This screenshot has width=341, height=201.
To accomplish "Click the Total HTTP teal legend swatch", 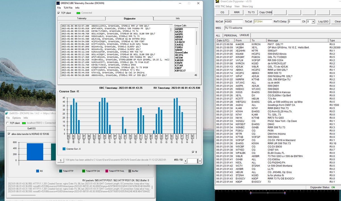I will [x=61, y=171].
